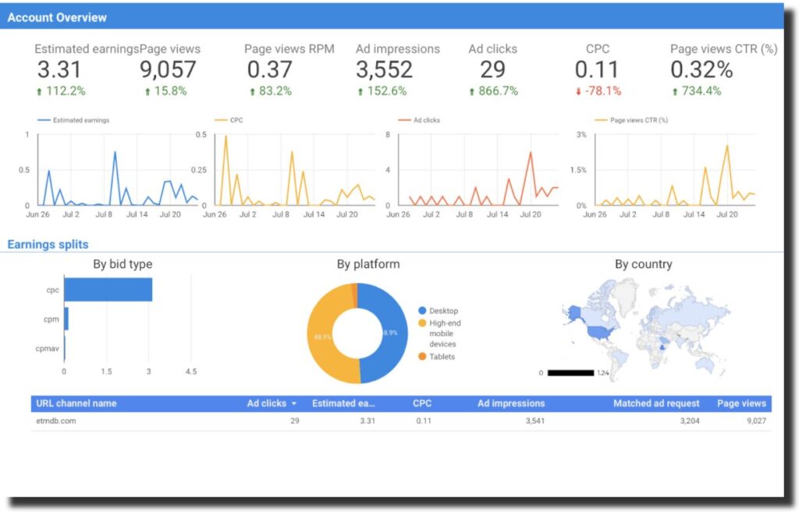Click the CPC chart legend label

[x=236, y=120]
